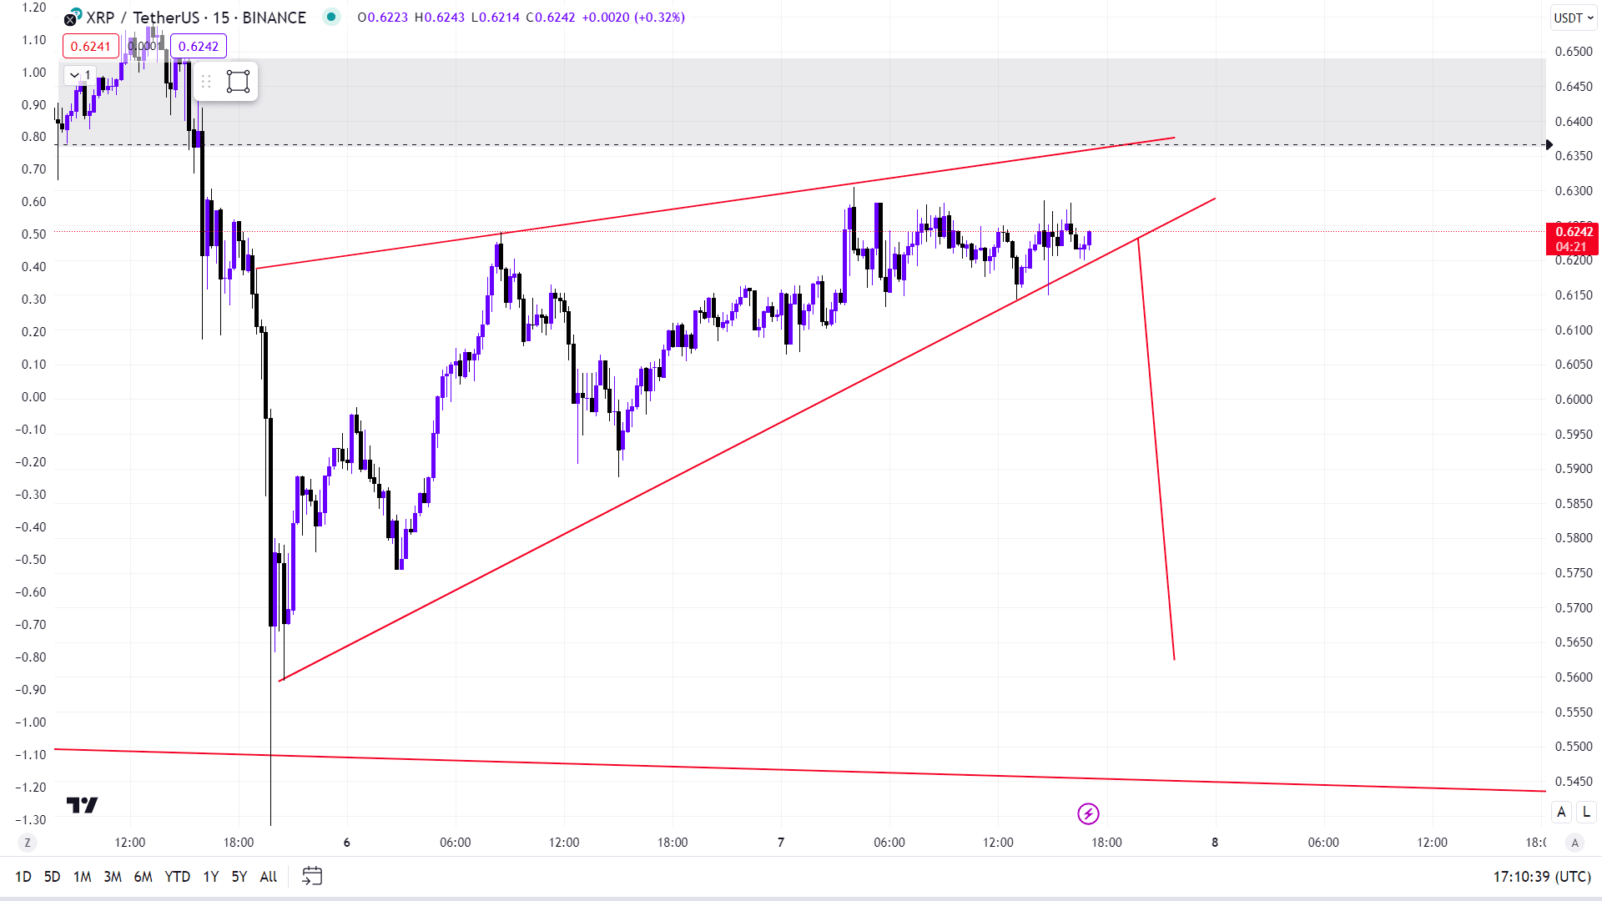Click the 0.6500 price axis label
This screenshot has height=901, width=1602.
point(1574,52)
